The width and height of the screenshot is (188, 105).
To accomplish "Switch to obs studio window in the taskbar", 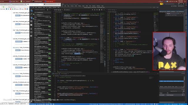I will click(x=14, y=1).
